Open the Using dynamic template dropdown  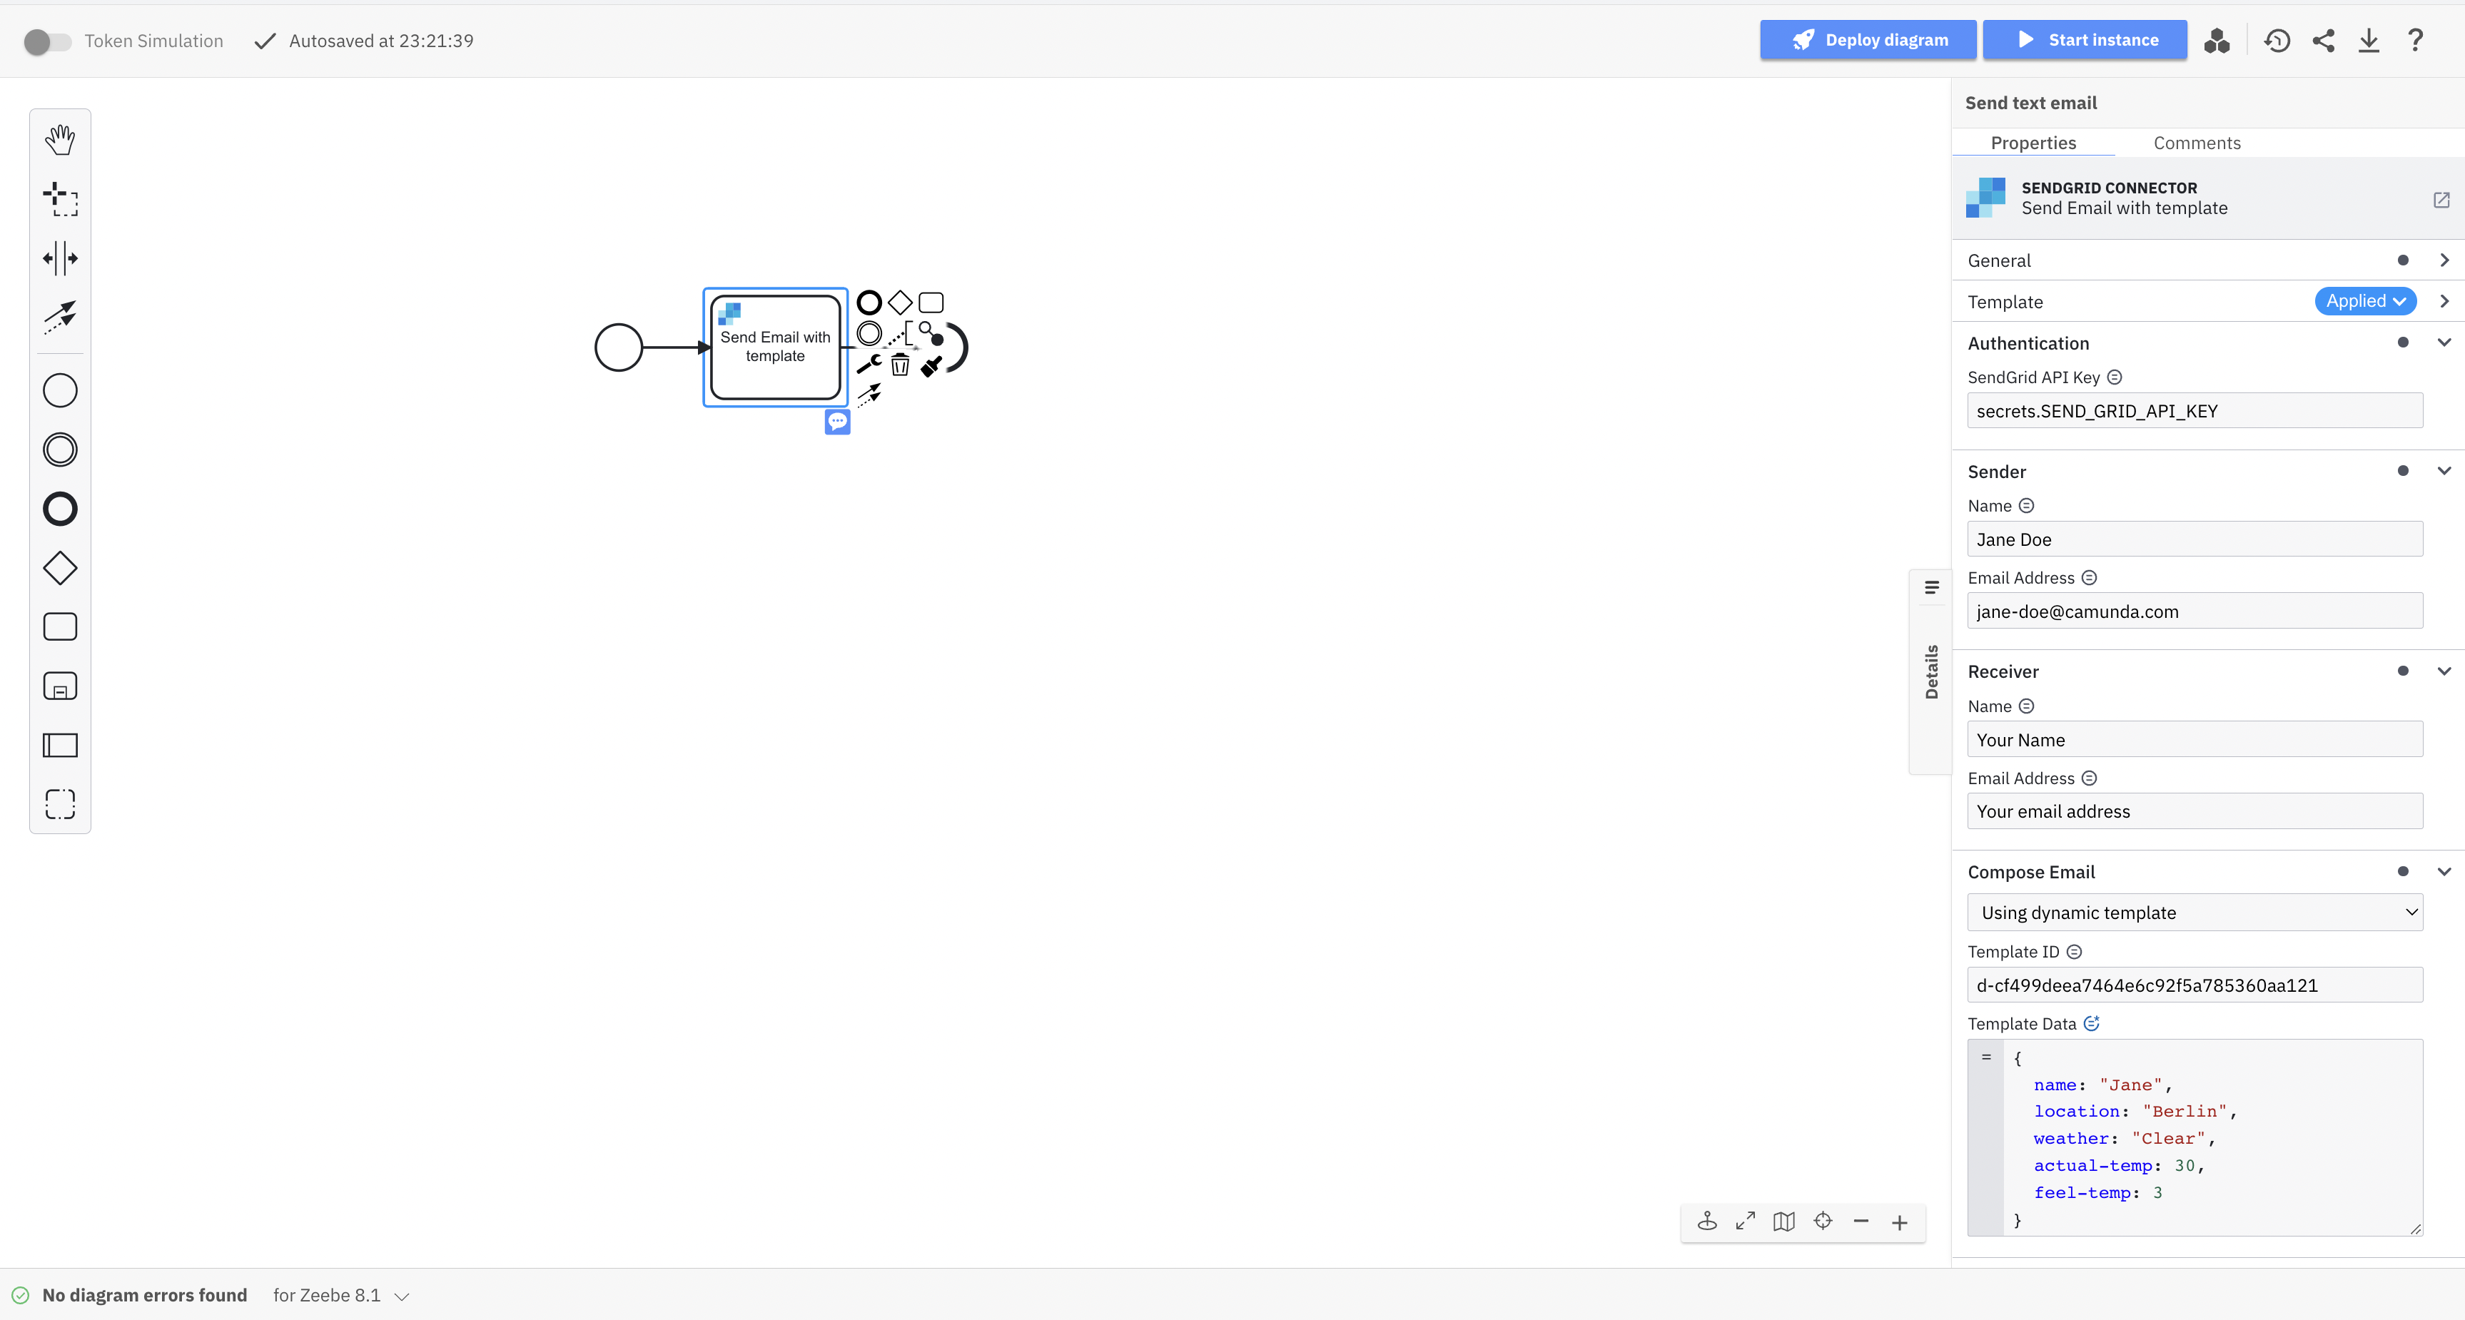[x=2195, y=913]
